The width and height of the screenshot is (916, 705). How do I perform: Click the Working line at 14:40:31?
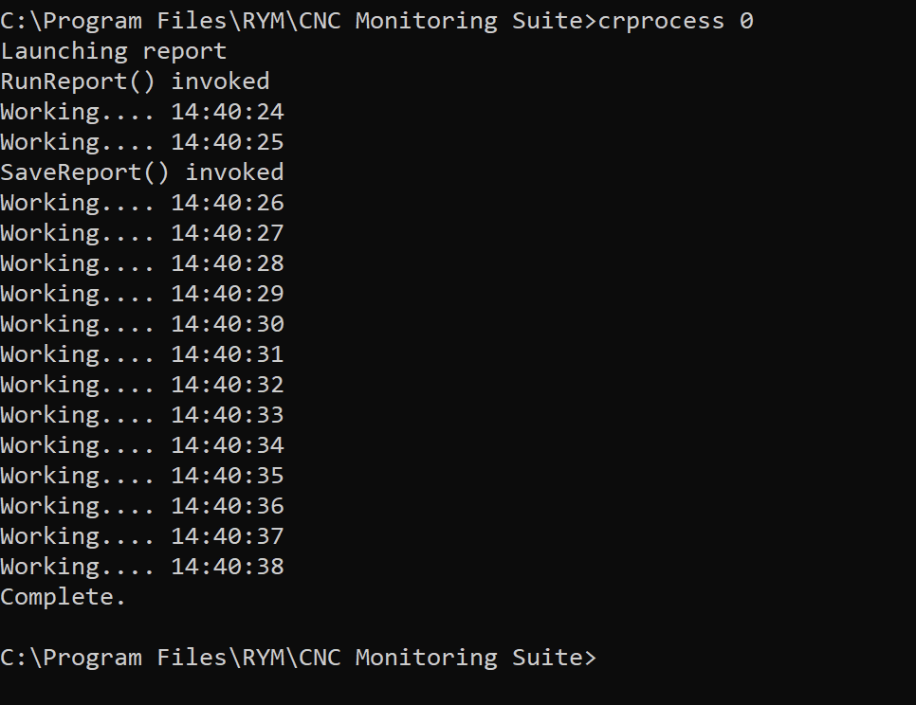pos(142,354)
